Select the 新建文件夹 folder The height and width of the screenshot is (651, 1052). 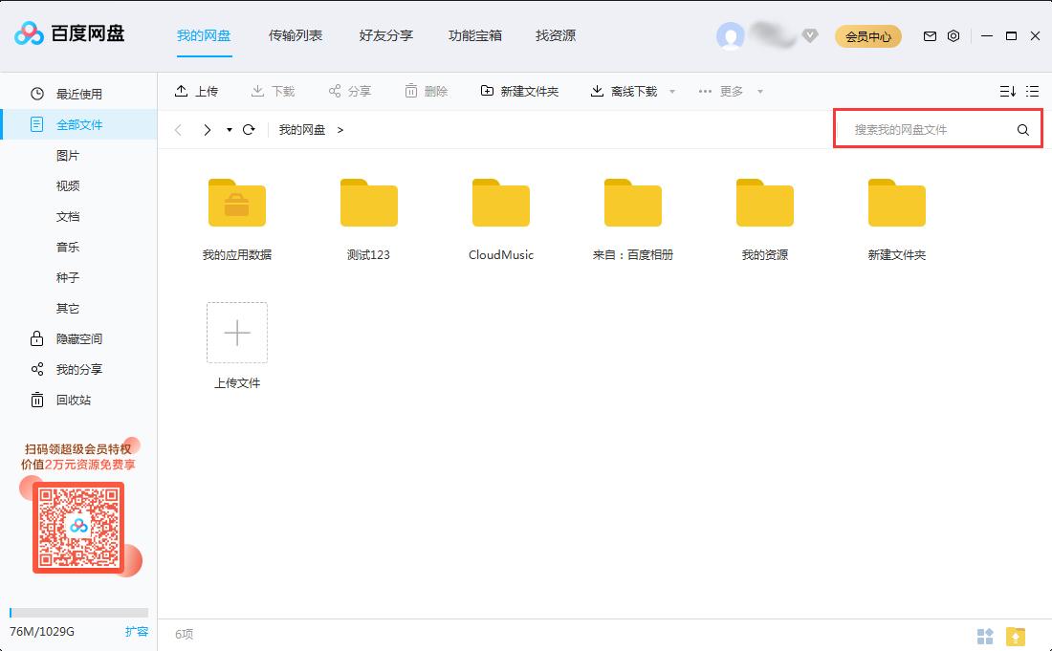897,220
